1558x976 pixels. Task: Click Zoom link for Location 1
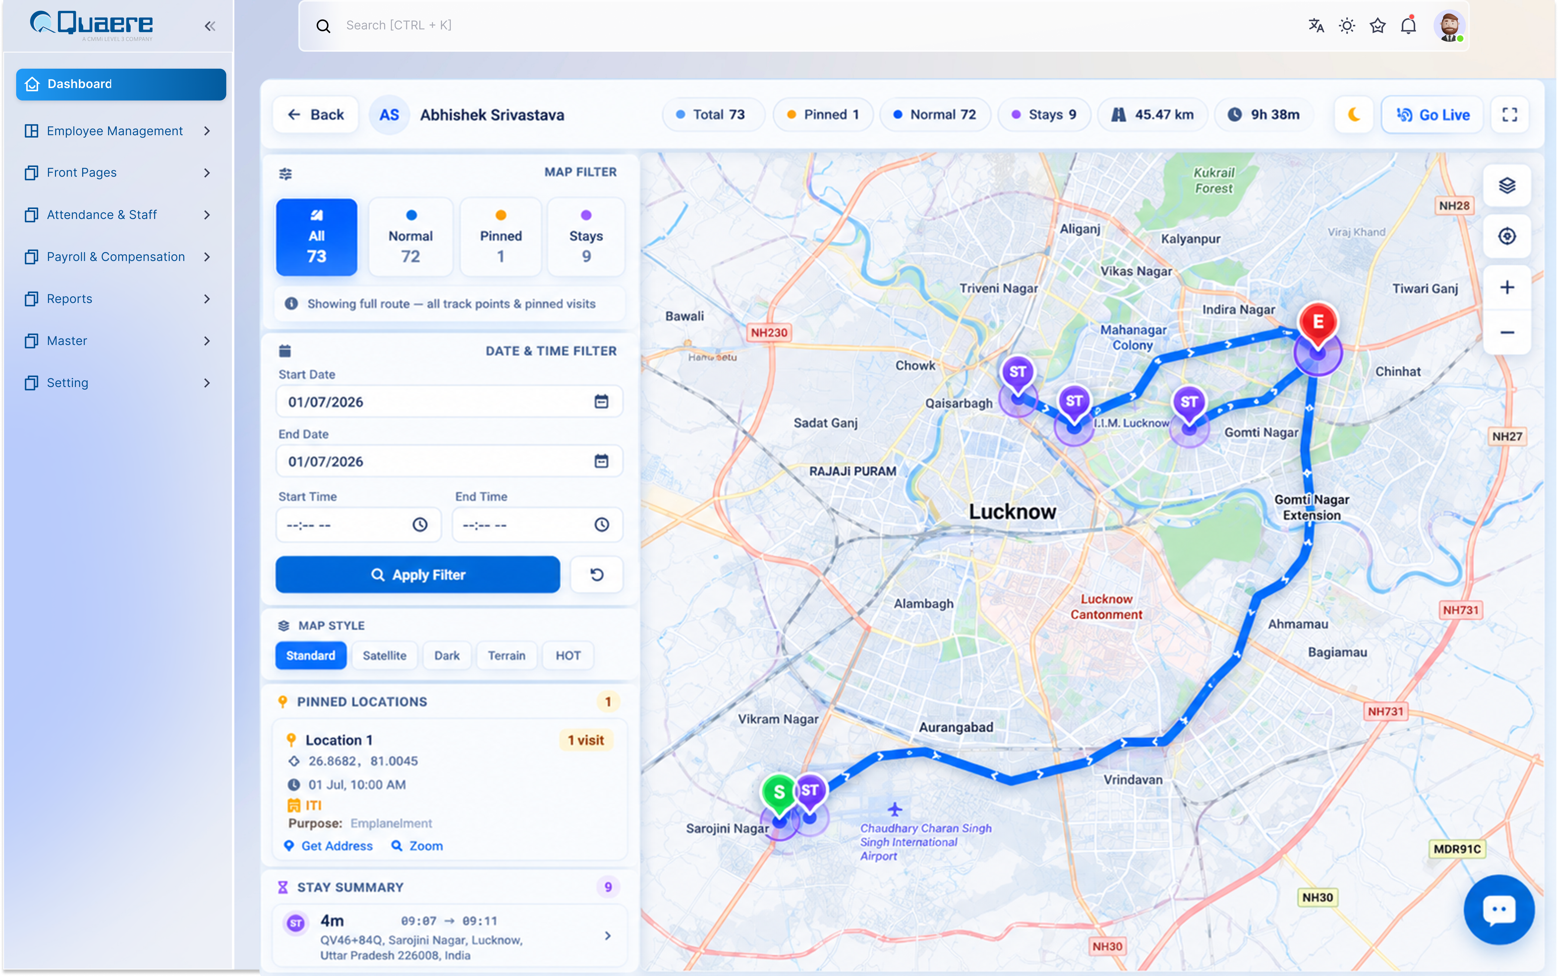click(417, 846)
